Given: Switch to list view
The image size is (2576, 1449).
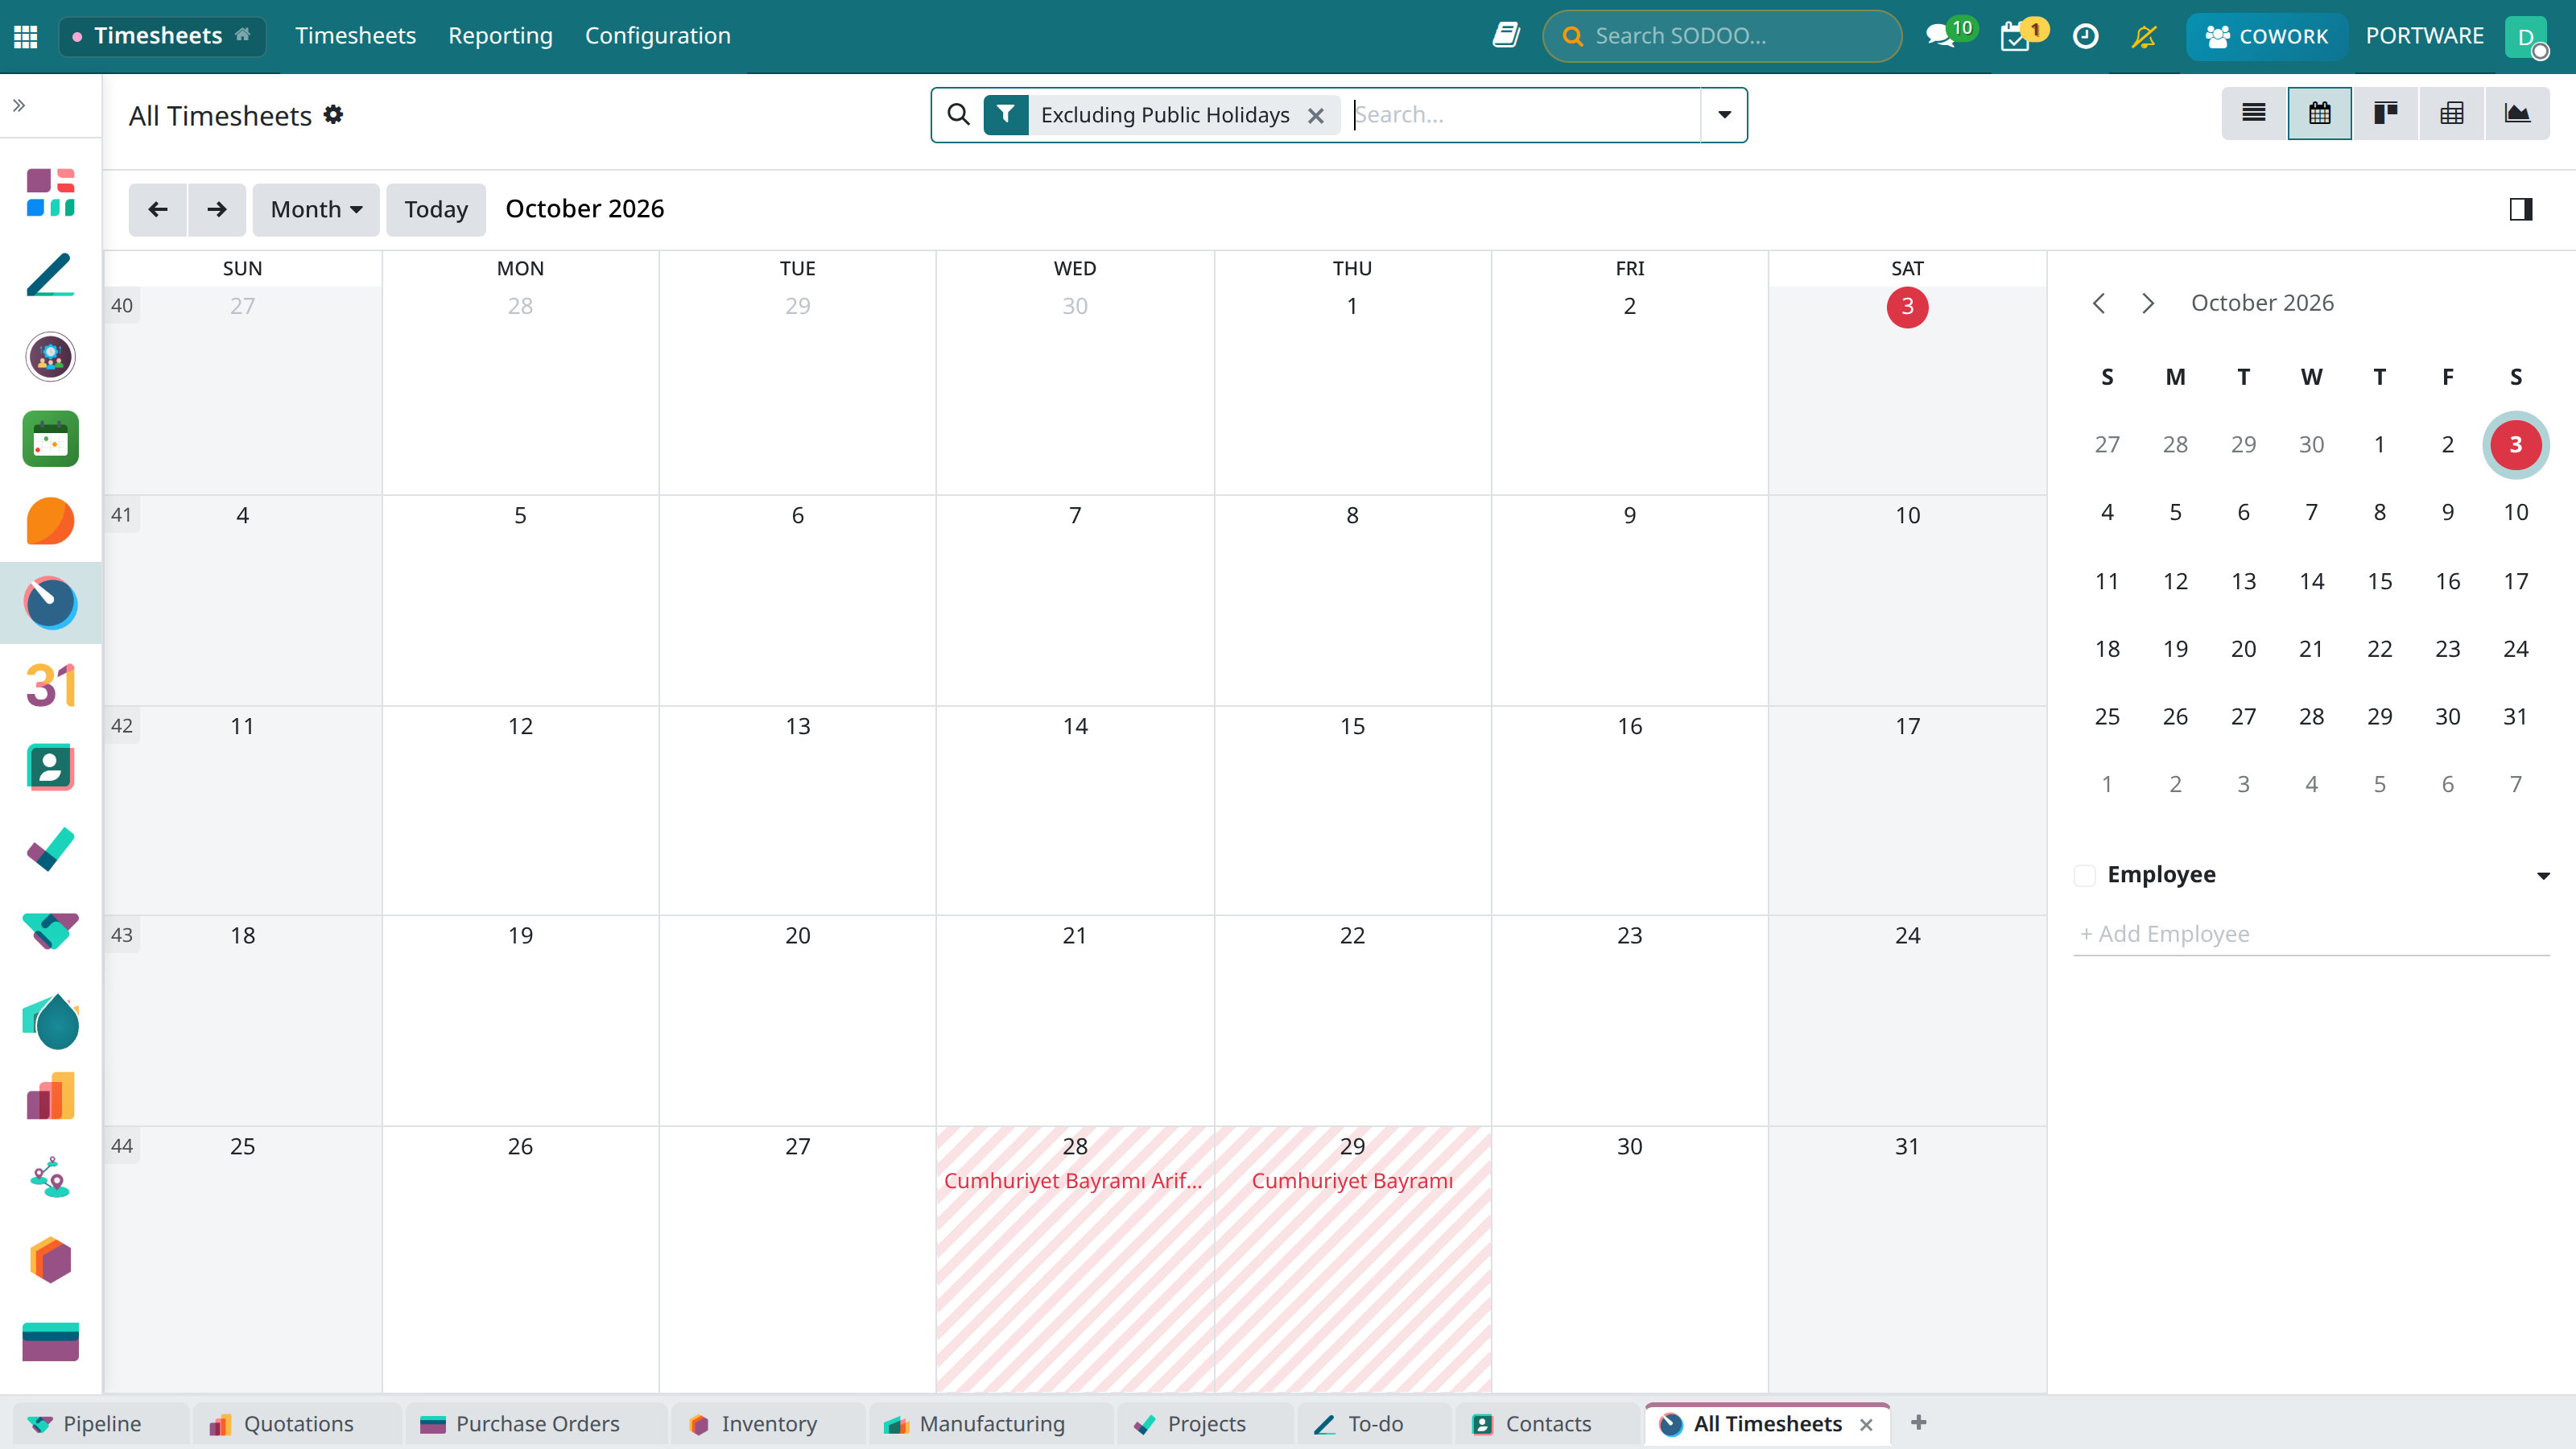Looking at the screenshot, I should pos(2254,114).
